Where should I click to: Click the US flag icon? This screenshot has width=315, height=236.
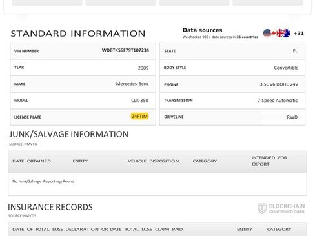[267, 34]
